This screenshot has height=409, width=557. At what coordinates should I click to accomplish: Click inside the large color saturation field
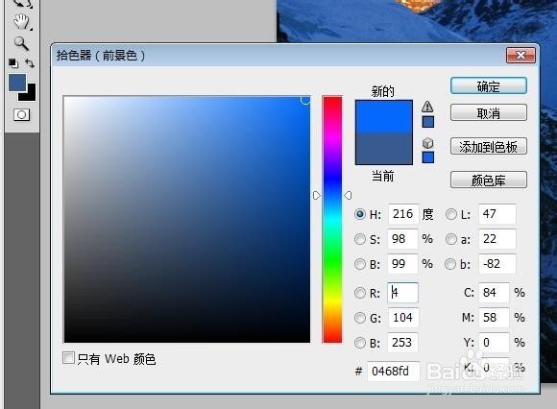[x=187, y=220]
